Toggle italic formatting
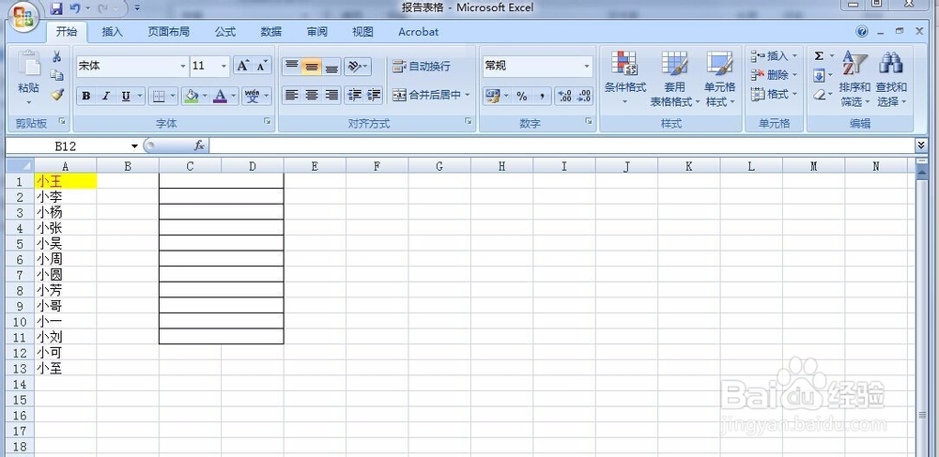 pos(105,96)
